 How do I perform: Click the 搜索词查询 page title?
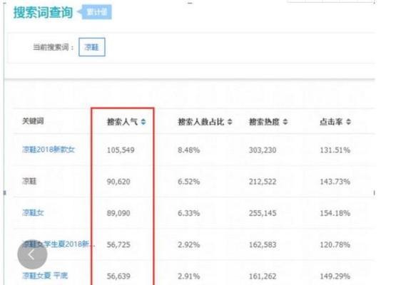point(43,12)
